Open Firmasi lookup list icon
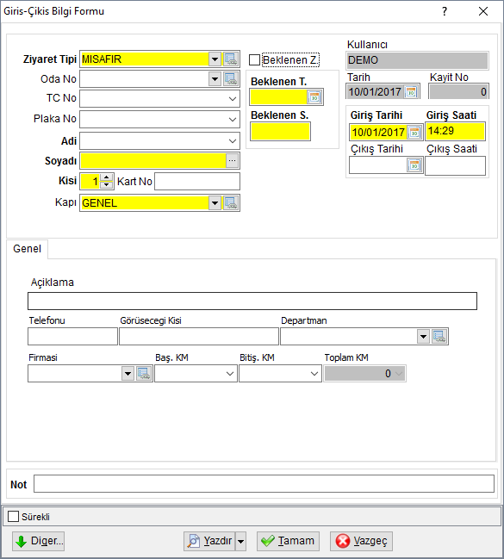This screenshot has height=559, width=504. point(144,374)
